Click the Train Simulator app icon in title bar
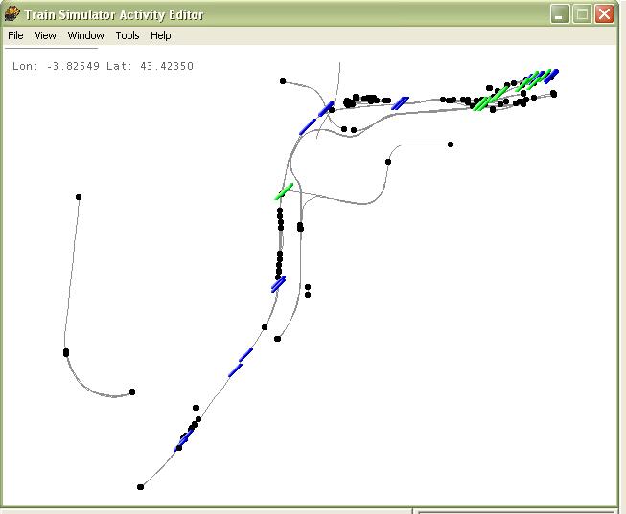Image resolution: width=626 pixels, height=514 pixels. 12,13
